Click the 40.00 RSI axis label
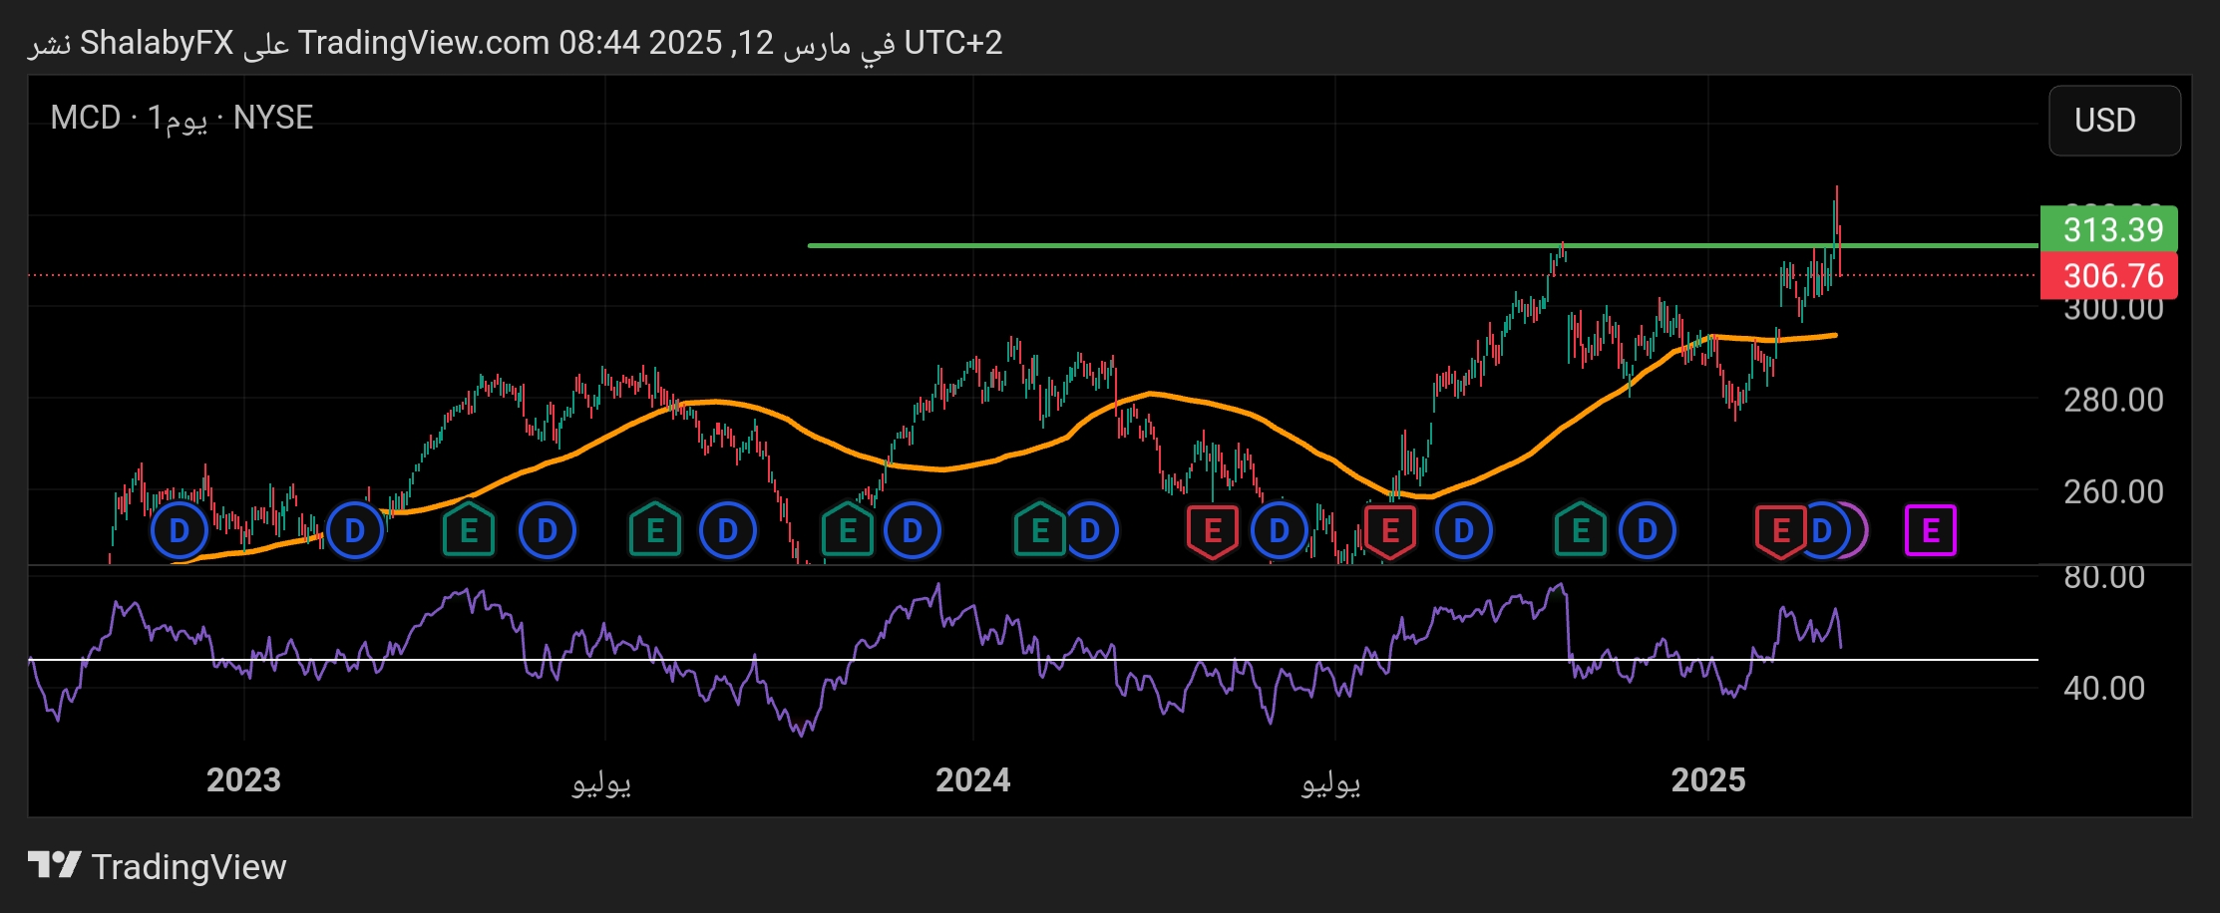The height and width of the screenshot is (913, 2220). pyautogui.click(x=2104, y=688)
